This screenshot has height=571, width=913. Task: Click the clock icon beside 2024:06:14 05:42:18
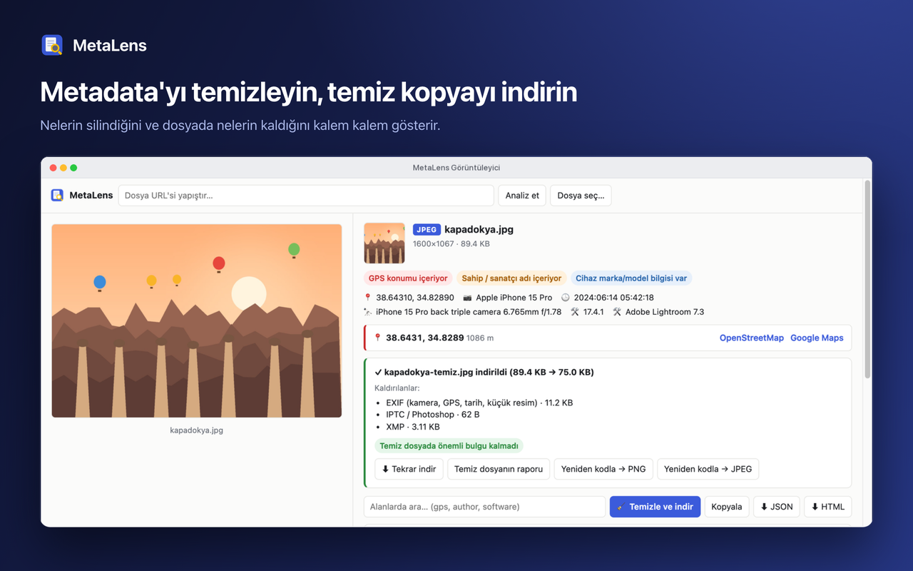point(566,298)
